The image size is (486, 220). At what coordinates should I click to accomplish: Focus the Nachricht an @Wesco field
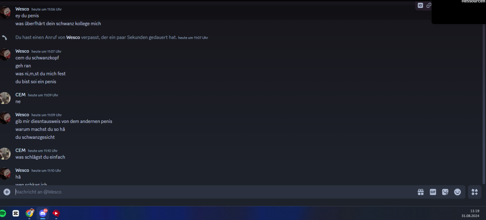click(215, 192)
